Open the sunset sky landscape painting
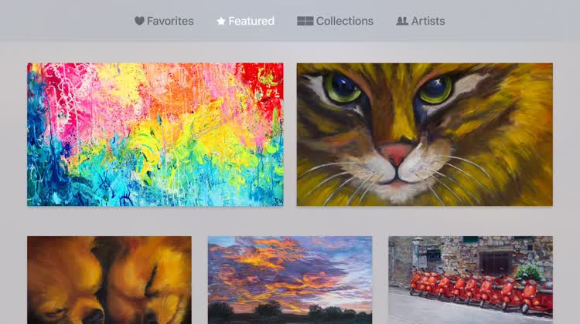 (290, 280)
